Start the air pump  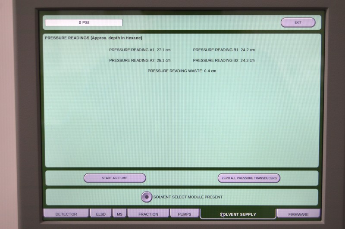[115, 178]
